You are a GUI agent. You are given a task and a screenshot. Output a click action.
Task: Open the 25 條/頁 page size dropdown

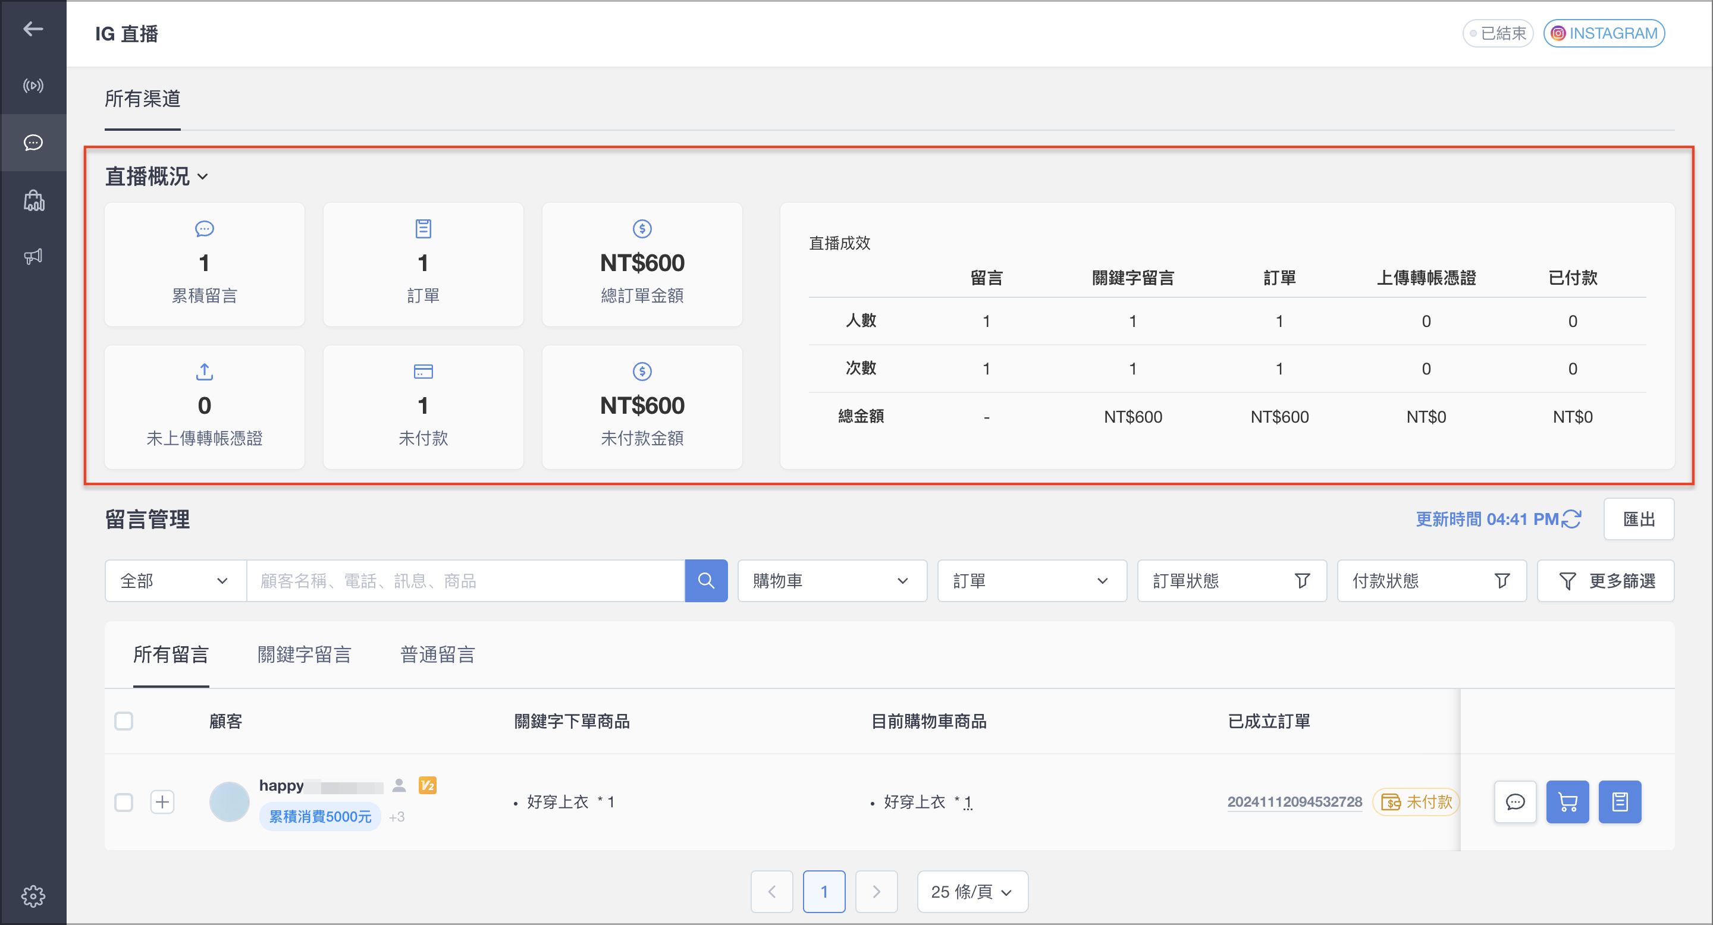[x=972, y=892]
